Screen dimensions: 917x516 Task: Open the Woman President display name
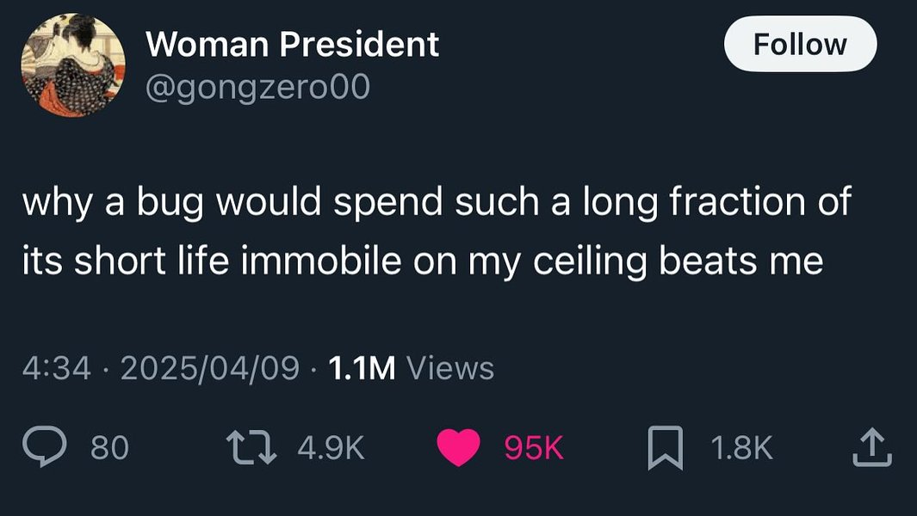(x=293, y=45)
